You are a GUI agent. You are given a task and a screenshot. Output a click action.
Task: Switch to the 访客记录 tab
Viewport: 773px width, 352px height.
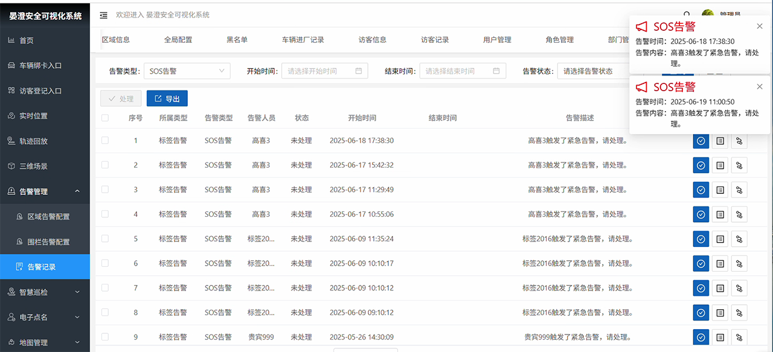435,40
